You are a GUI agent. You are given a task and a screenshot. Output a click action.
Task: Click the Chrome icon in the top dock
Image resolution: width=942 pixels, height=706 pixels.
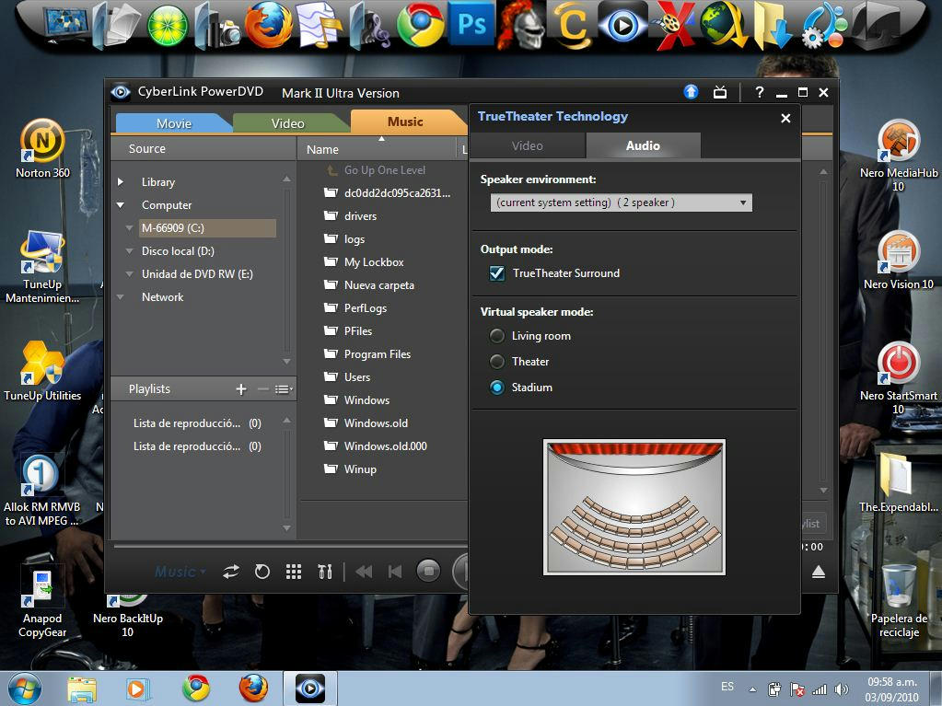pyautogui.click(x=421, y=26)
